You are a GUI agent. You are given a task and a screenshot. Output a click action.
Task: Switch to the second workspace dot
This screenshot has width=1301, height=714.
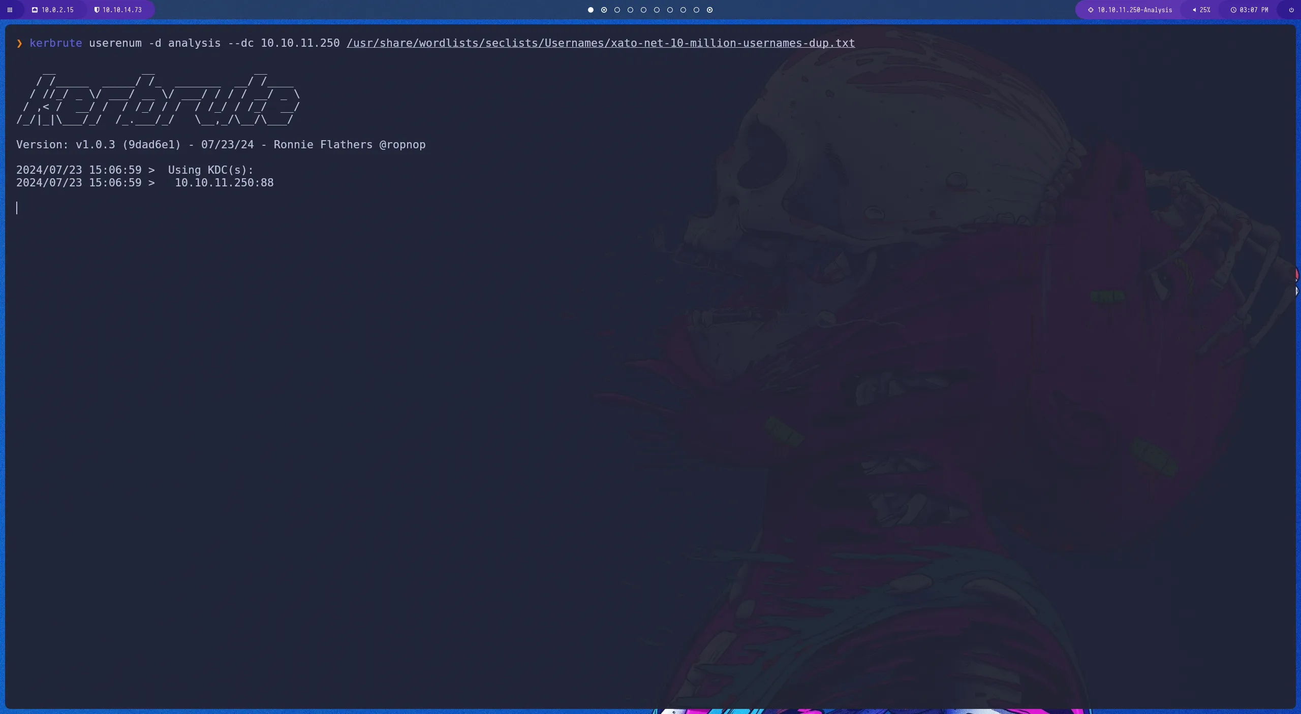click(x=604, y=10)
